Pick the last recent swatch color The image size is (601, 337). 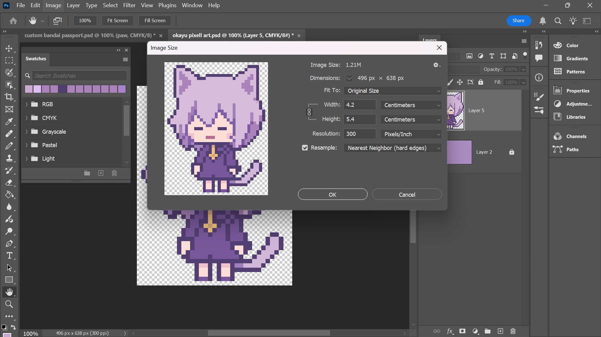click(122, 89)
